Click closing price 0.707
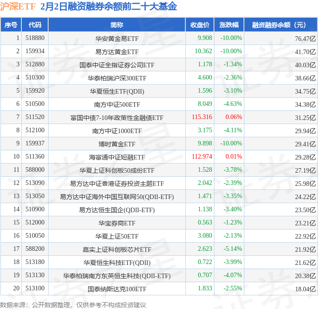The image size is (318, 309). pyautogui.click(x=205, y=275)
